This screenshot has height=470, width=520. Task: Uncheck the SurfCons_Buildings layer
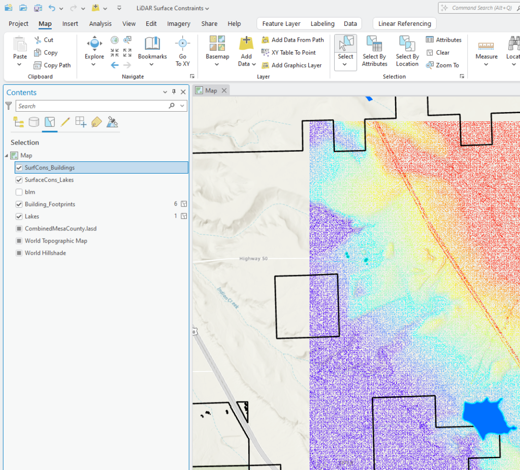[19, 167]
